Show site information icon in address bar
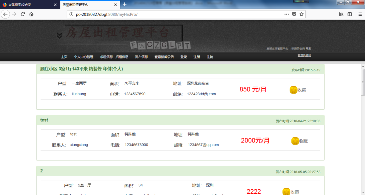 71,14
